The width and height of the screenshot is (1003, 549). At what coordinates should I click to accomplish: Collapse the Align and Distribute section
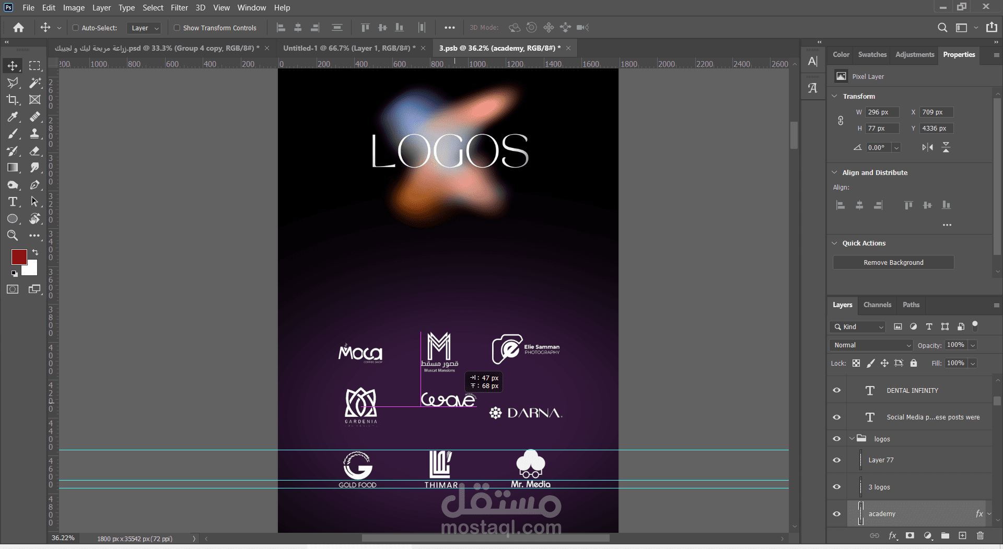point(835,172)
